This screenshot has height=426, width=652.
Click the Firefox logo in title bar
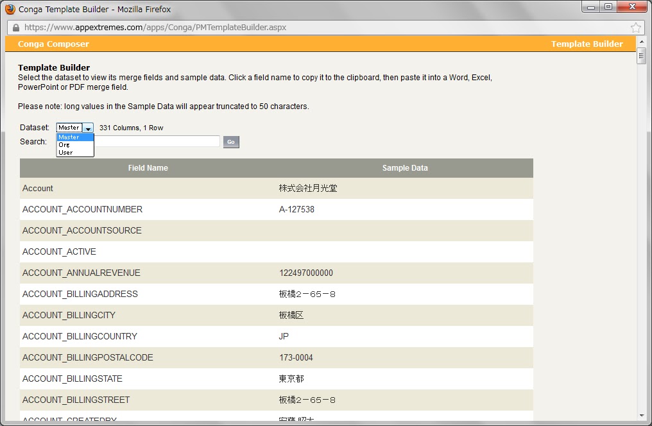pyautogui.click(x=10, y=9)
